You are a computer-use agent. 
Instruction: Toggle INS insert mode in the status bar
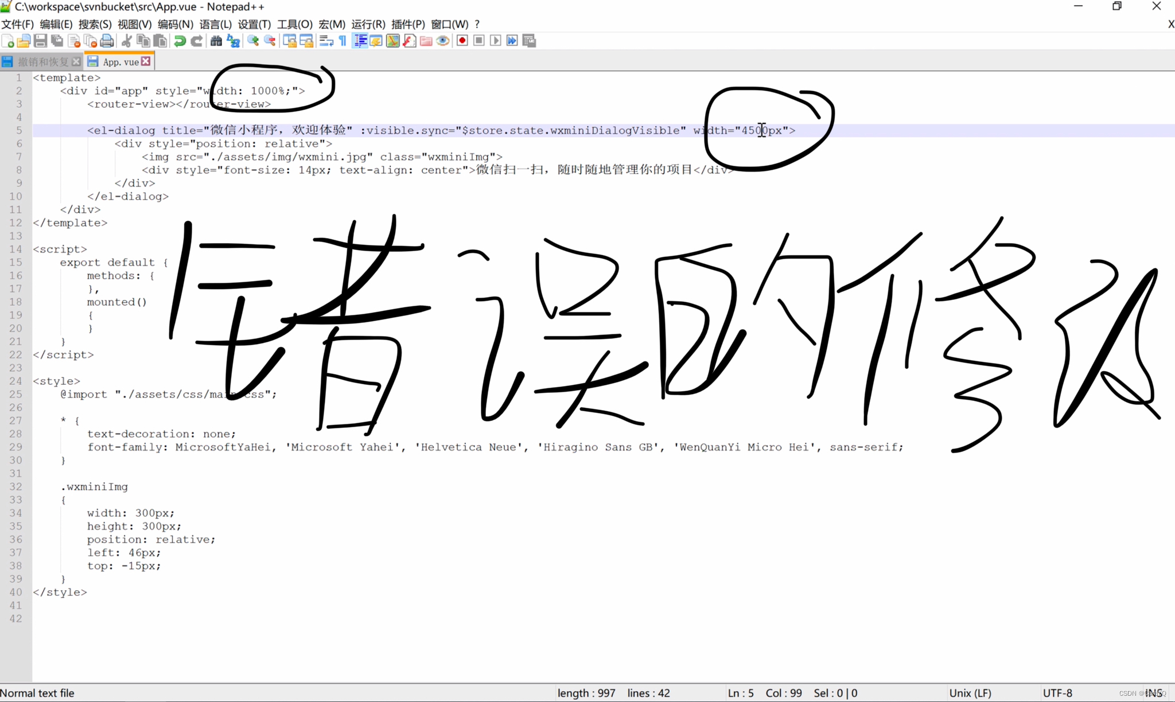pyautogui.click(x=1153, y=693)
